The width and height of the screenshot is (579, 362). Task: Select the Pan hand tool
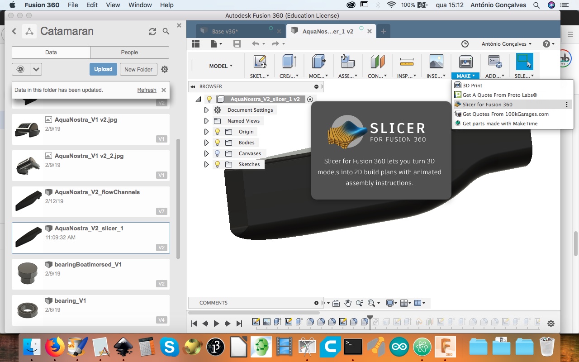point(348,303)
